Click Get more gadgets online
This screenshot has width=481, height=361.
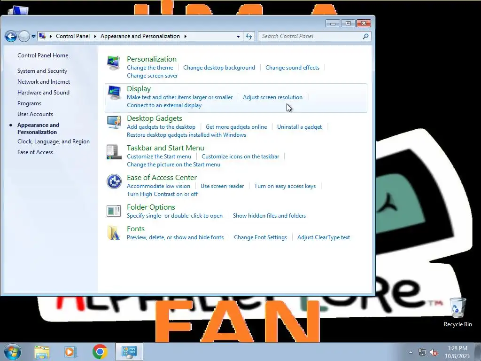236,127
